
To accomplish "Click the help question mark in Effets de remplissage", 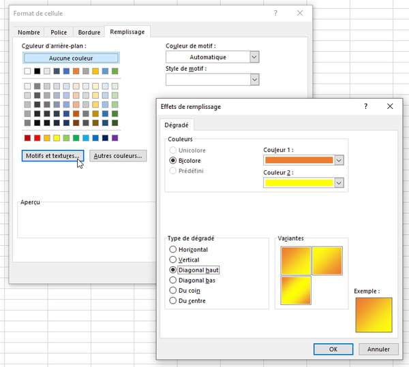I will coord(365,106).
